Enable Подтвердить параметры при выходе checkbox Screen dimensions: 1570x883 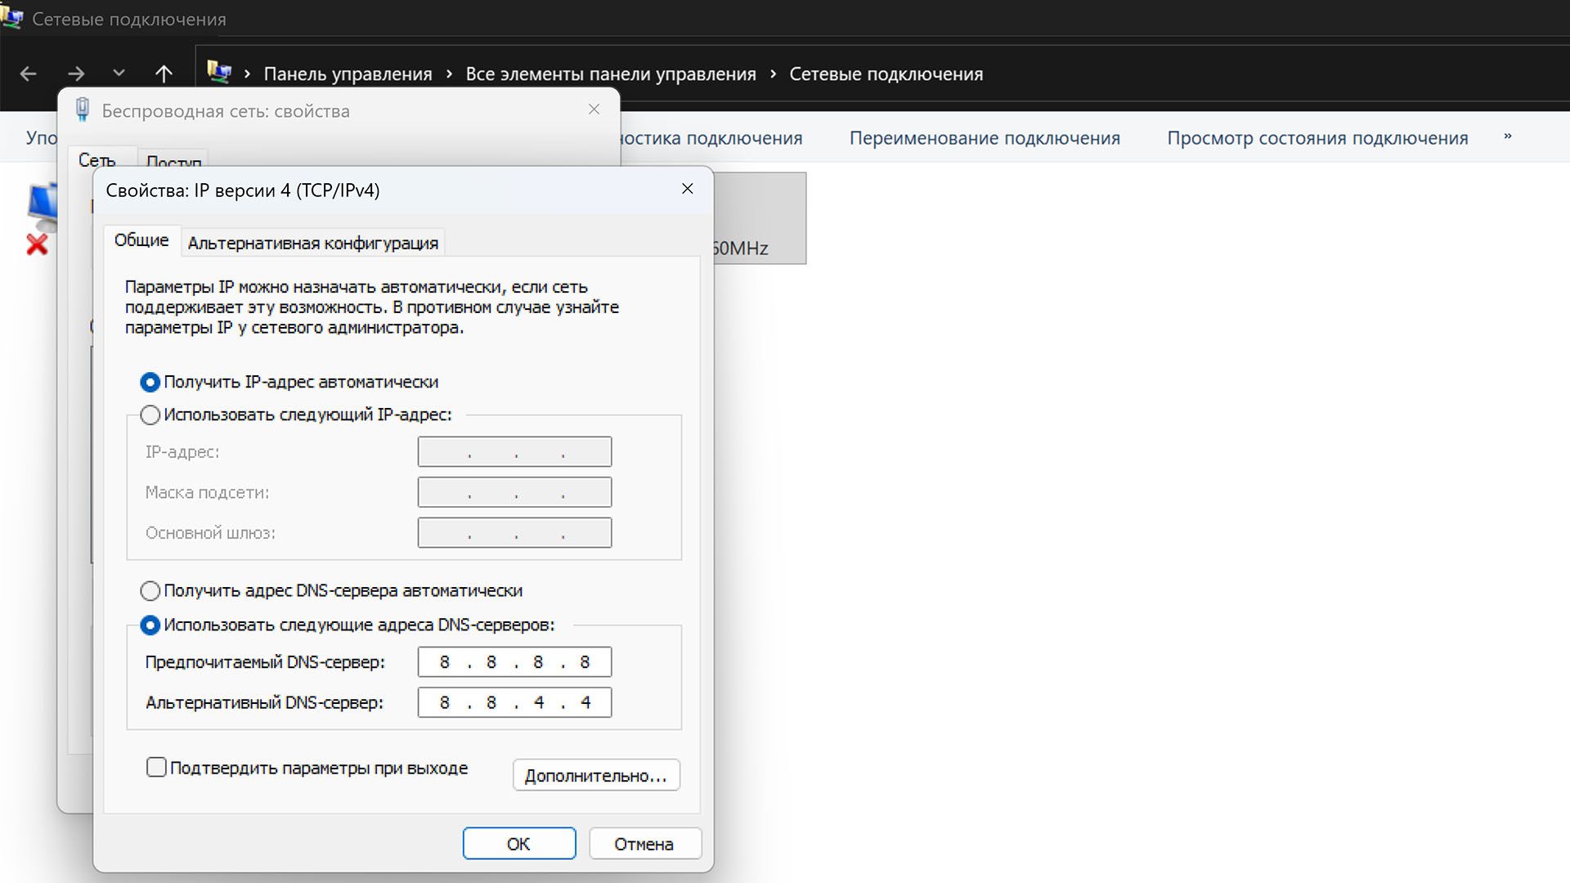tap(156, 768)
